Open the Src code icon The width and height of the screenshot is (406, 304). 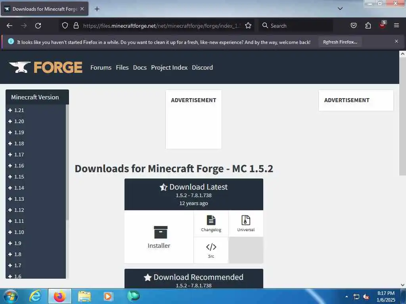click(x=211, y=247)
